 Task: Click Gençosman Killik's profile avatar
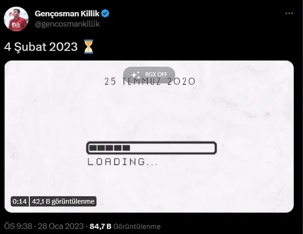tap(16, 19)
